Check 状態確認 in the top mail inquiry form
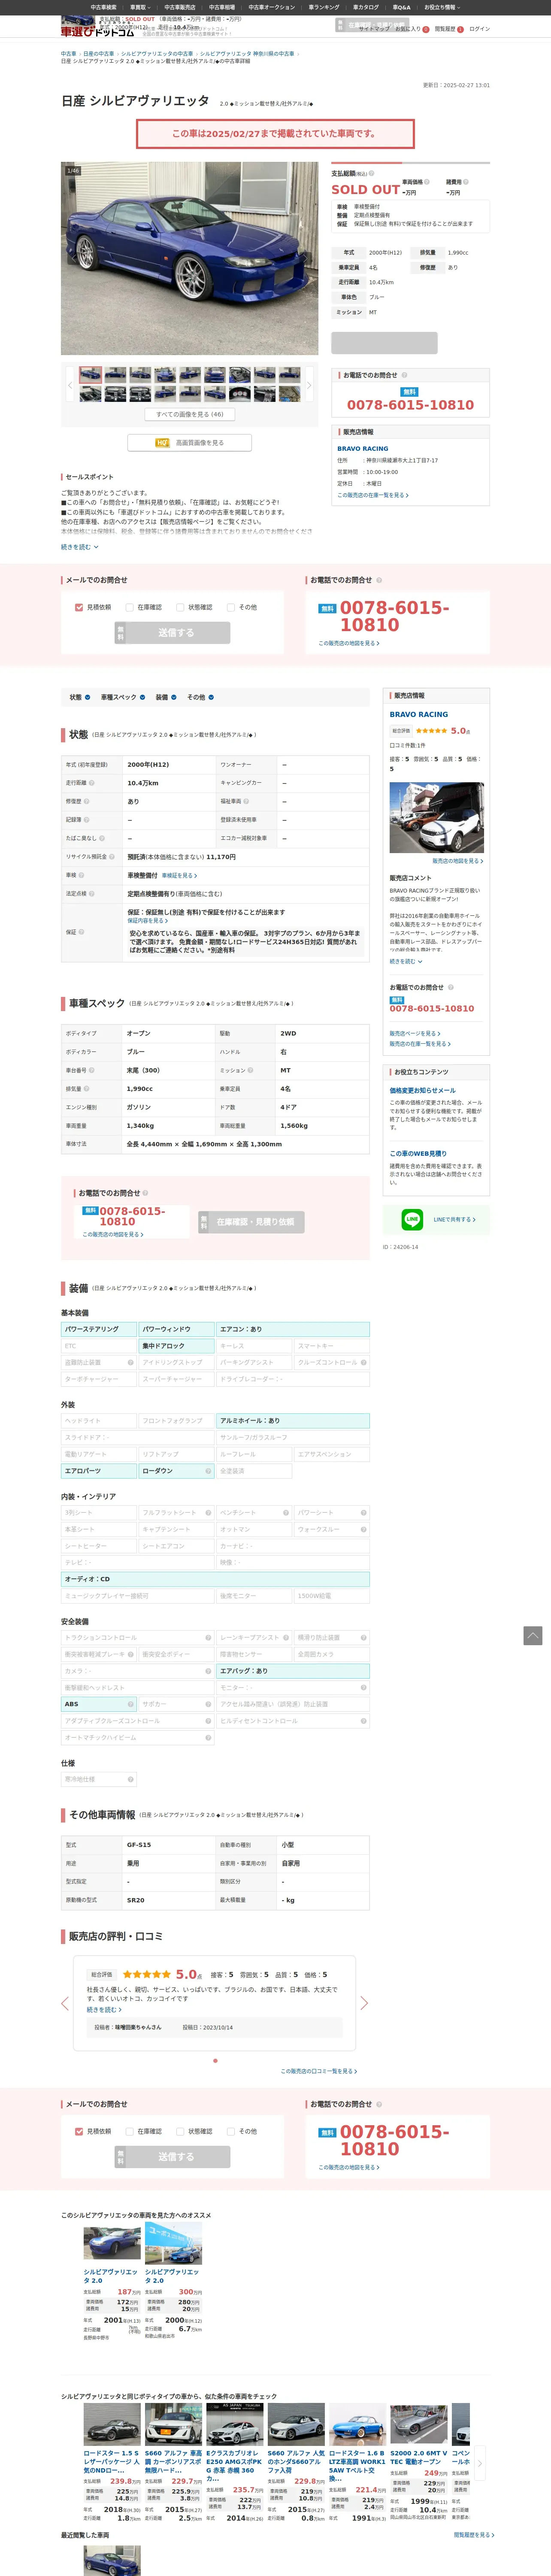 (x=180, y=607)
